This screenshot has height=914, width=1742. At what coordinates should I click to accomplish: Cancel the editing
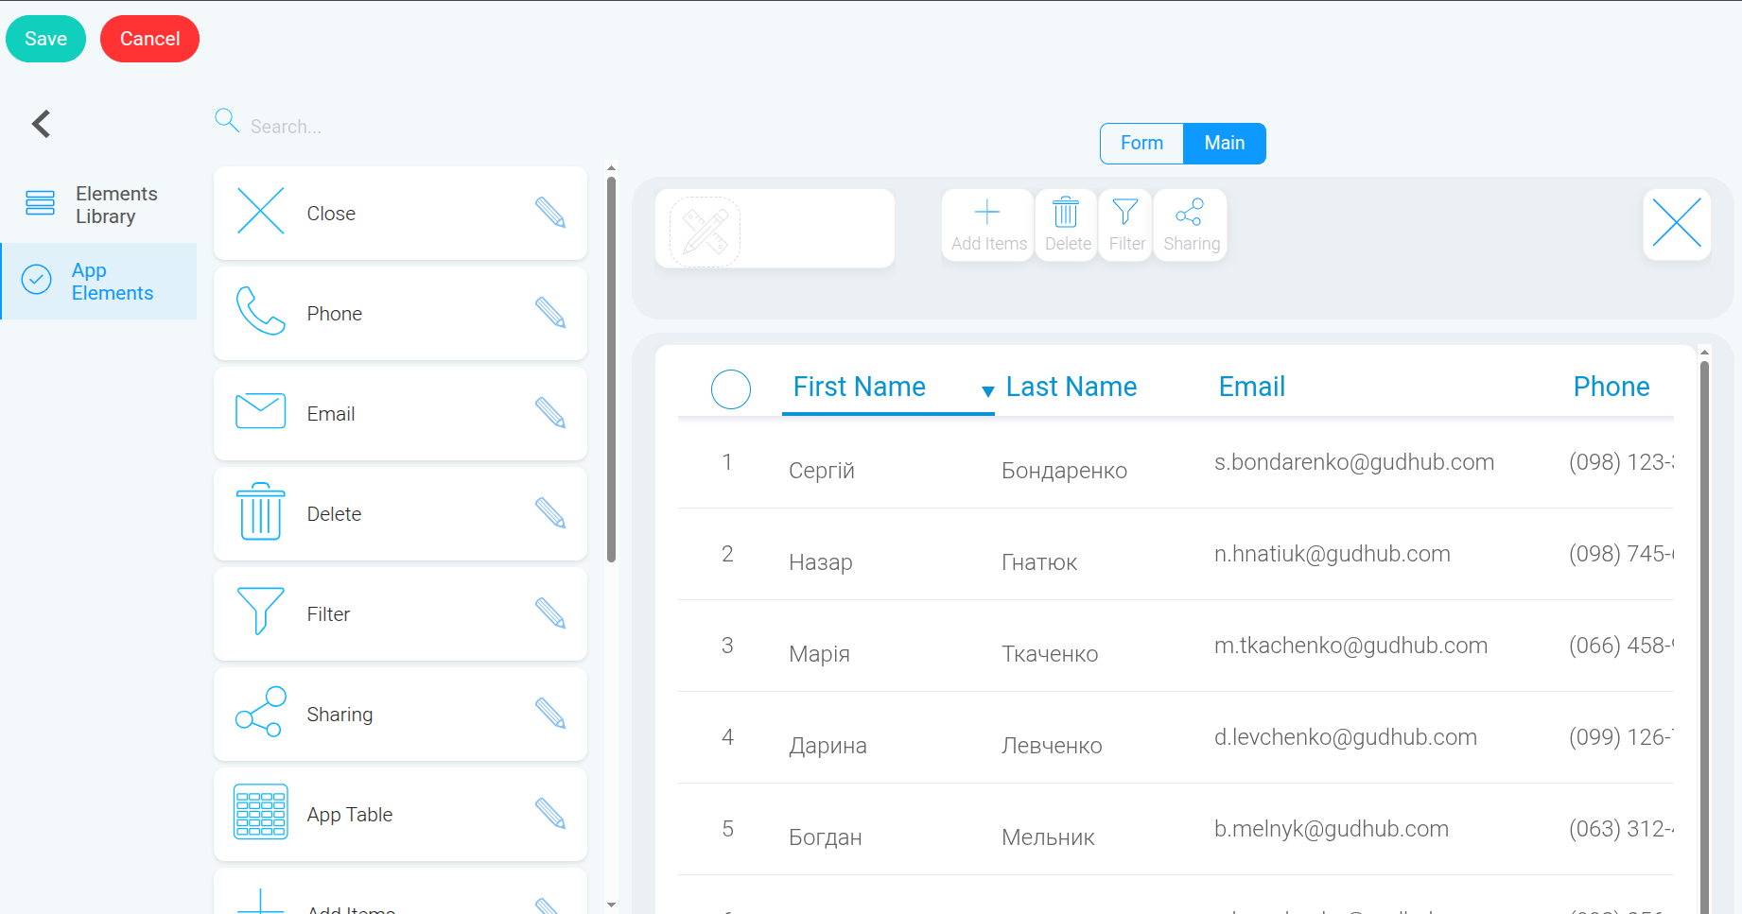coord(149,39)
